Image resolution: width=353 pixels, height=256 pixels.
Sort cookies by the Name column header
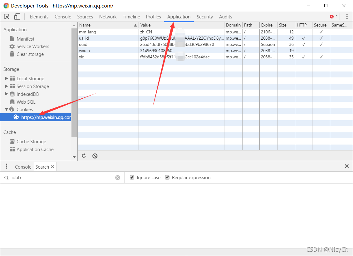coord(108,25)
